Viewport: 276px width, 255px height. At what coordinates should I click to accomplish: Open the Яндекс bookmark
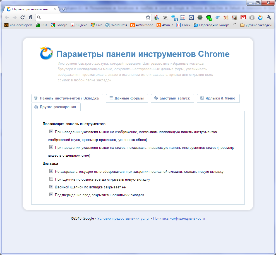point(79,25)
